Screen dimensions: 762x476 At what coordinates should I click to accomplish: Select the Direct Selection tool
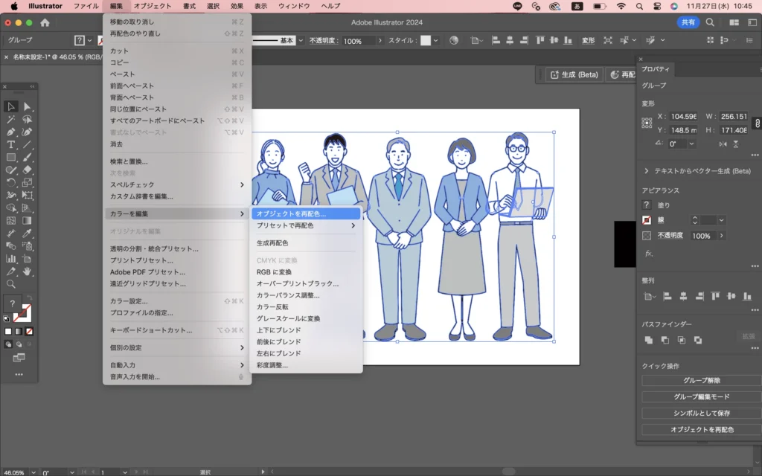[x=28, y=107]
